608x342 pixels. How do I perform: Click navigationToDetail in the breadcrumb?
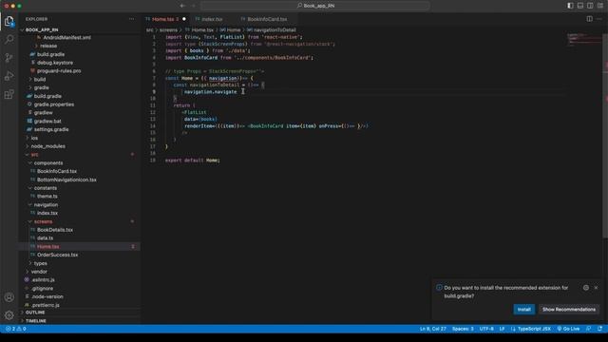pyautogui.click(x=275, y=29)
